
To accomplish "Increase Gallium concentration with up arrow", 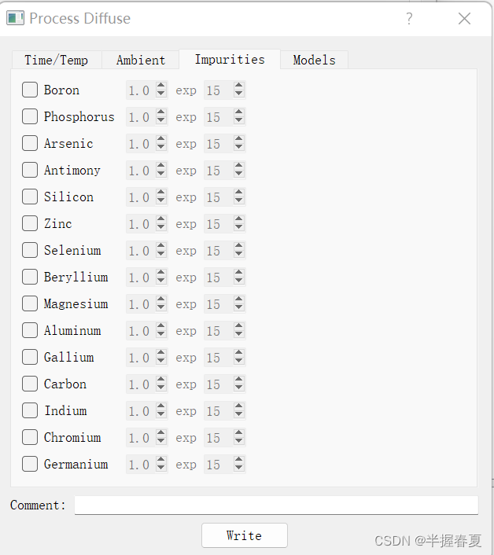I will click(161, 353).
